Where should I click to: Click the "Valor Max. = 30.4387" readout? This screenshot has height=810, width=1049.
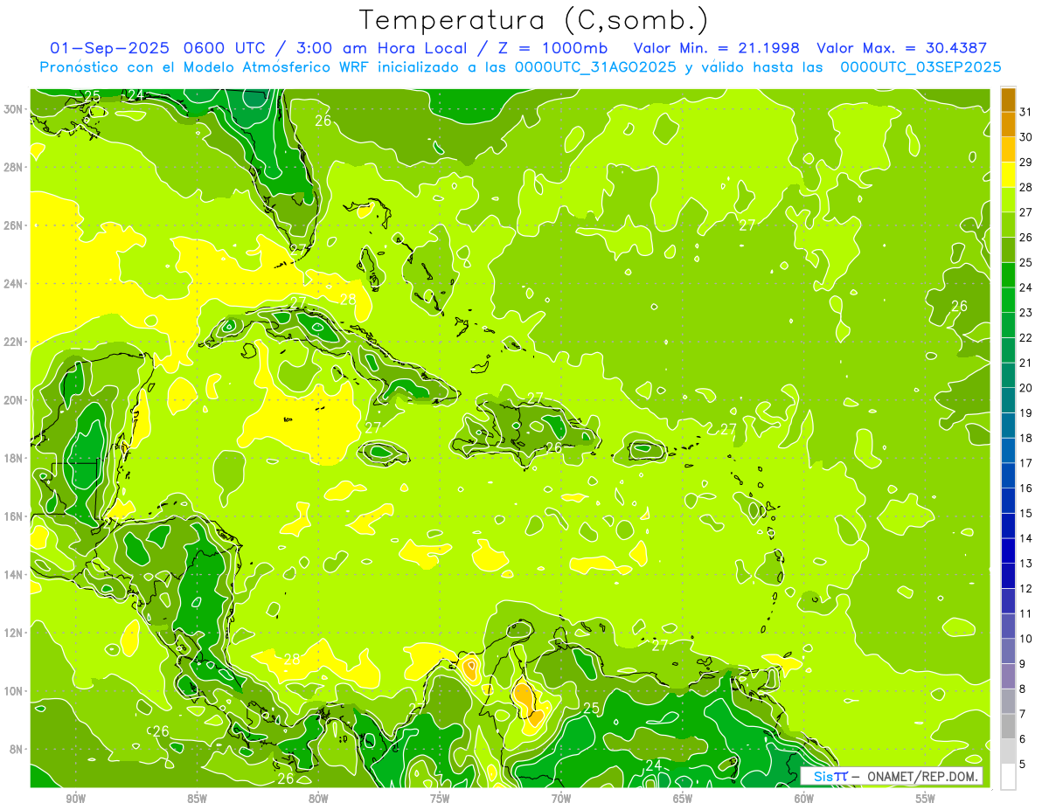(x=902, y=48)
